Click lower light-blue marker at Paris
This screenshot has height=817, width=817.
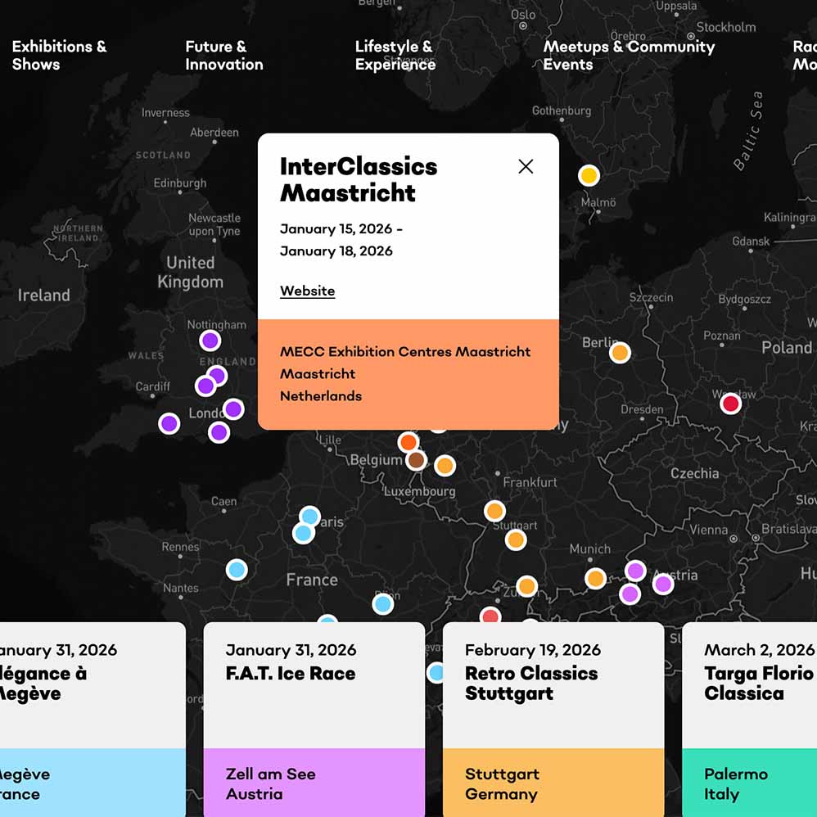303,534
